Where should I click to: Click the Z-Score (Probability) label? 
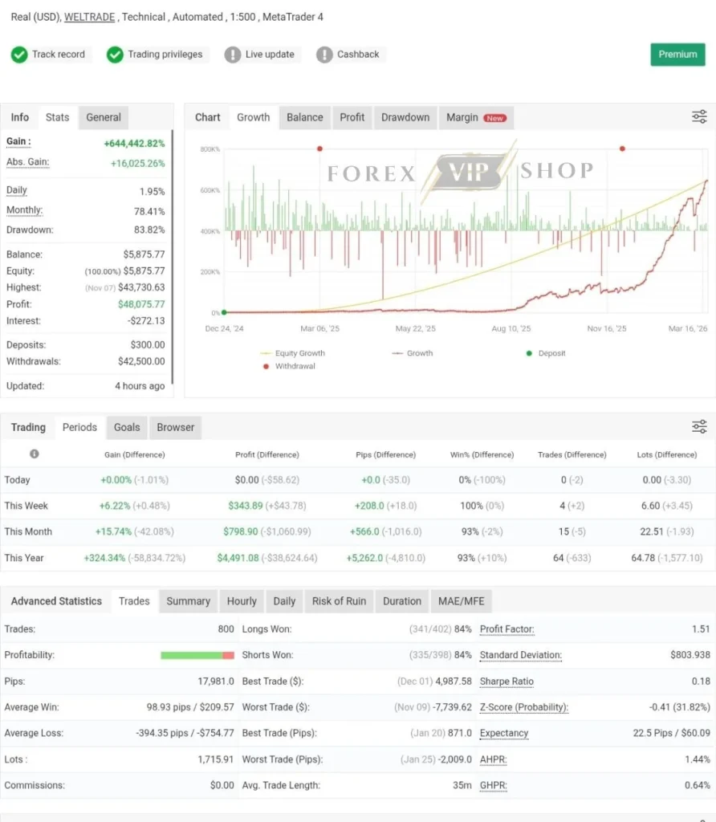point(523,707)
